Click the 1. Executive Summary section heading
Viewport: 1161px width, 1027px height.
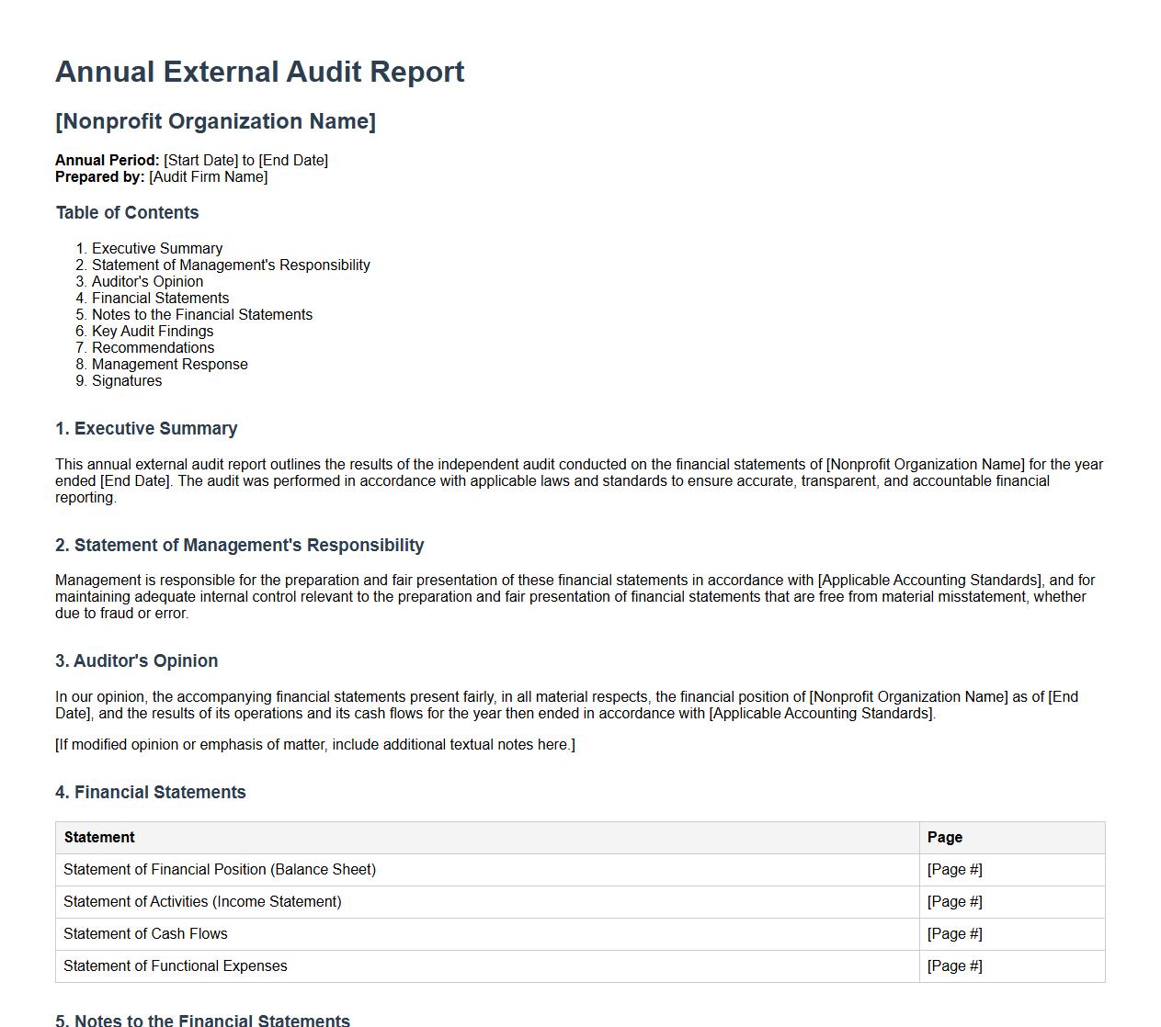pos(146,428)
